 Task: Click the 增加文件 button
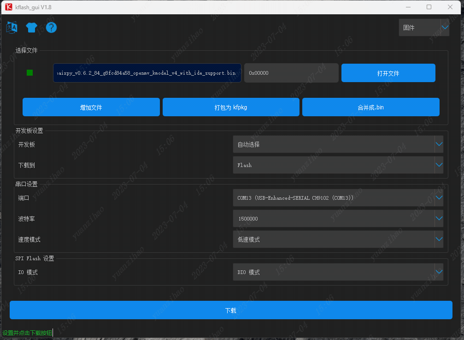point(91,107)
